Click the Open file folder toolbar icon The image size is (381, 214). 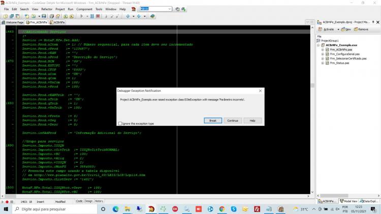(x=34, y=16)
